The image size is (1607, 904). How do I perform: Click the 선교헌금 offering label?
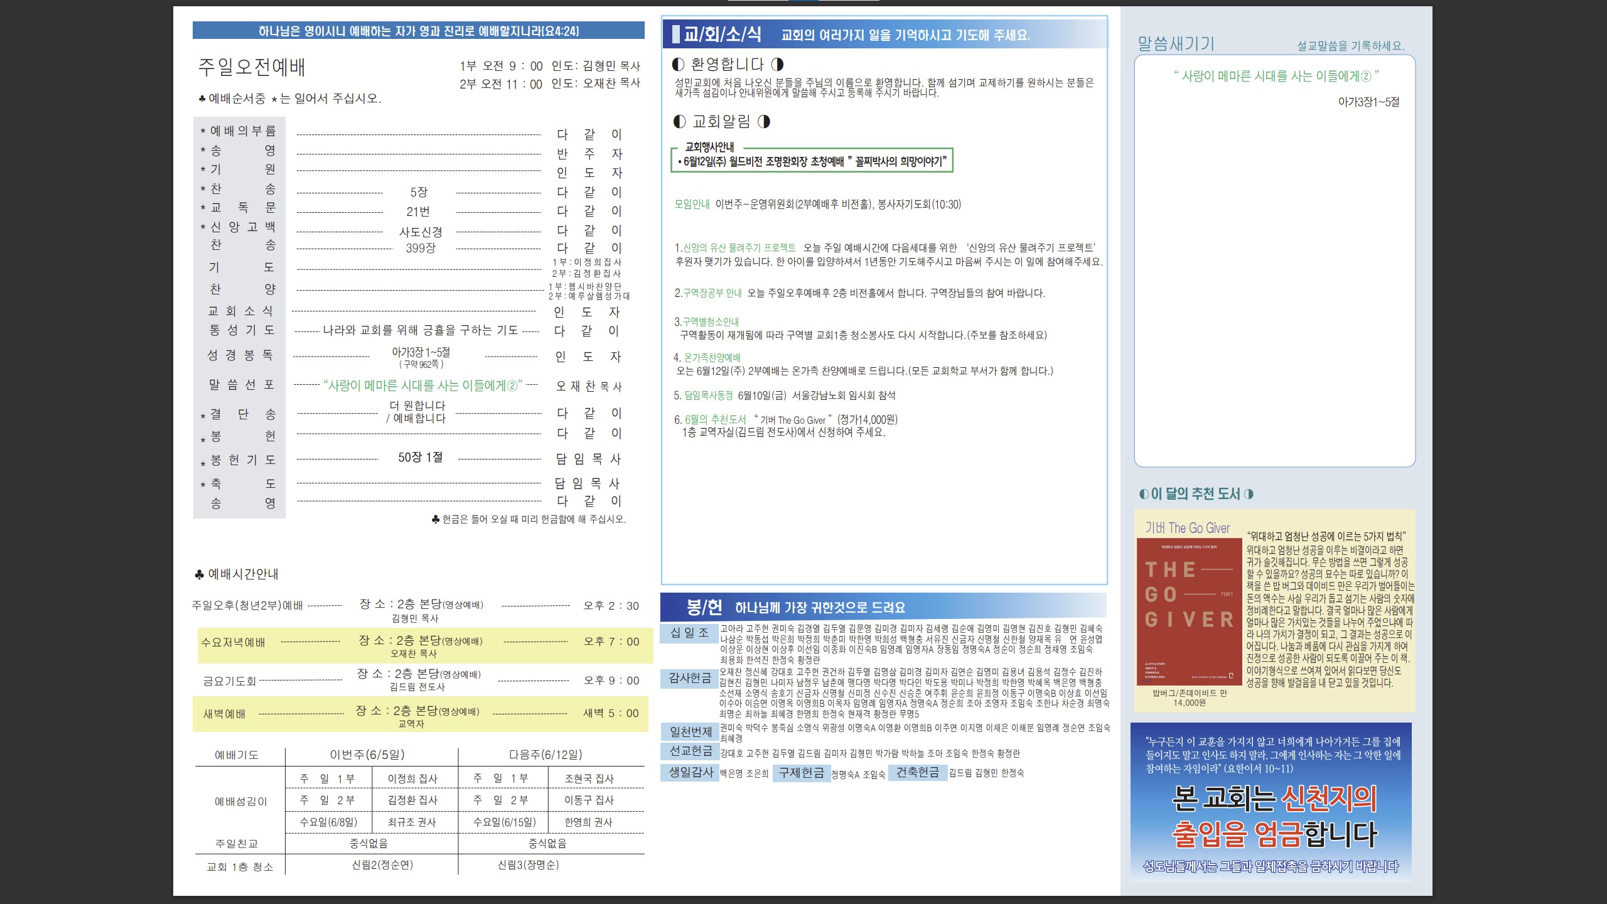pos(689,751)
